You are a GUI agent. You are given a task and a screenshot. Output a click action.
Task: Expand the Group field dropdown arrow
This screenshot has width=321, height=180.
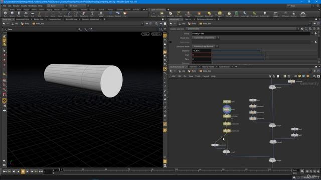[312, 34]
